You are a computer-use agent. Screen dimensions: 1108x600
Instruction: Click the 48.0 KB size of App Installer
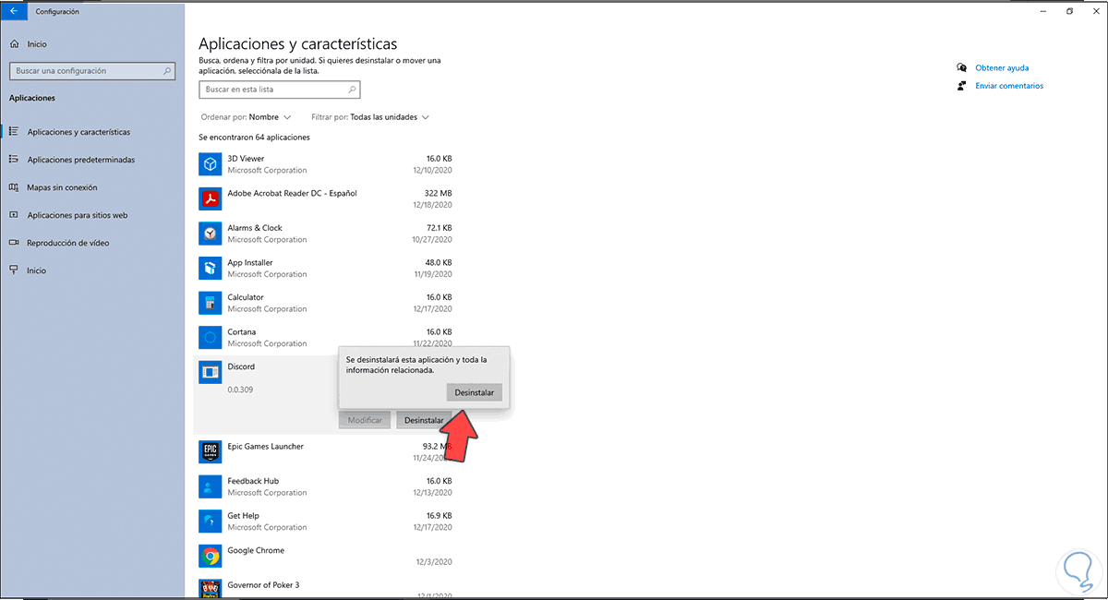pyautogui.click(x=439, y=262)
